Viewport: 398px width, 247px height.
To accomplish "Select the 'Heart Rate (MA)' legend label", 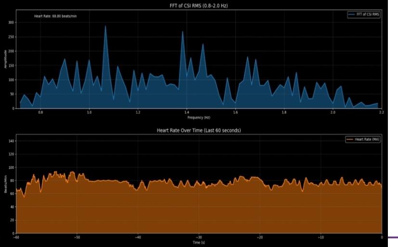I will 366,139.
